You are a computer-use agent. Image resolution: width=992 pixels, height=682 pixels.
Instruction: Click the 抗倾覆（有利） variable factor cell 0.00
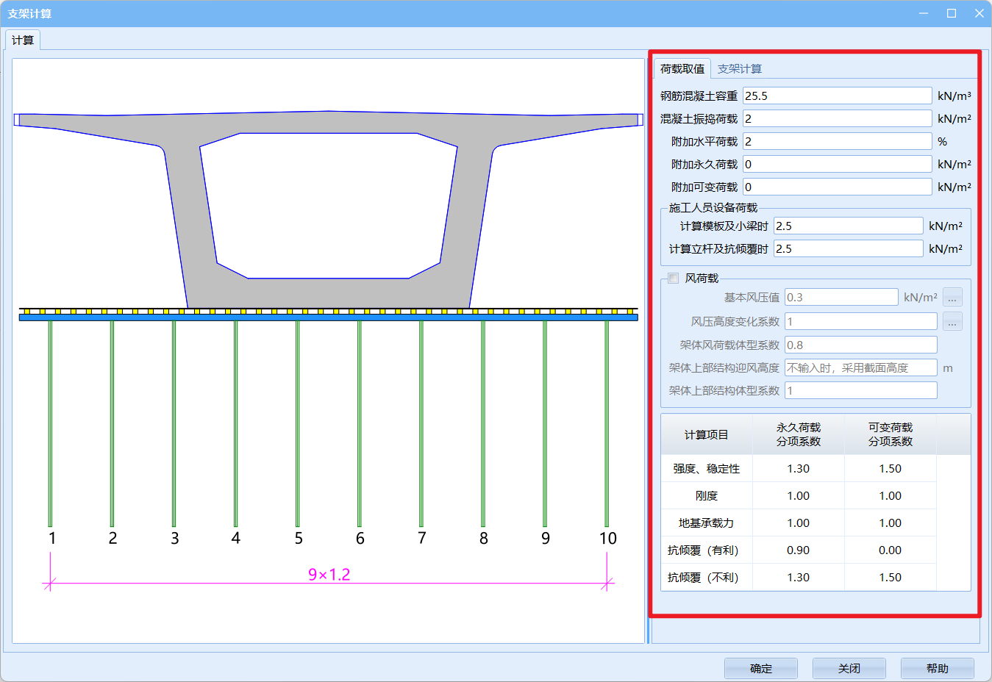tap(890, 550)
